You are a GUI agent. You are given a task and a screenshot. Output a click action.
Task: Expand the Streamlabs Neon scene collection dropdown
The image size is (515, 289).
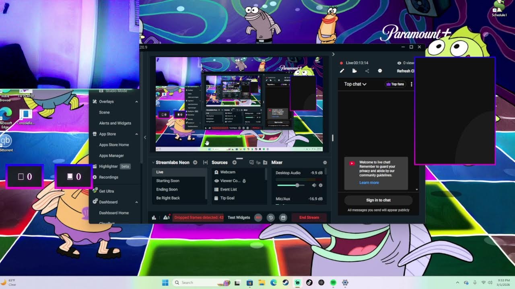pyautogui.click(x=153, y=163)
